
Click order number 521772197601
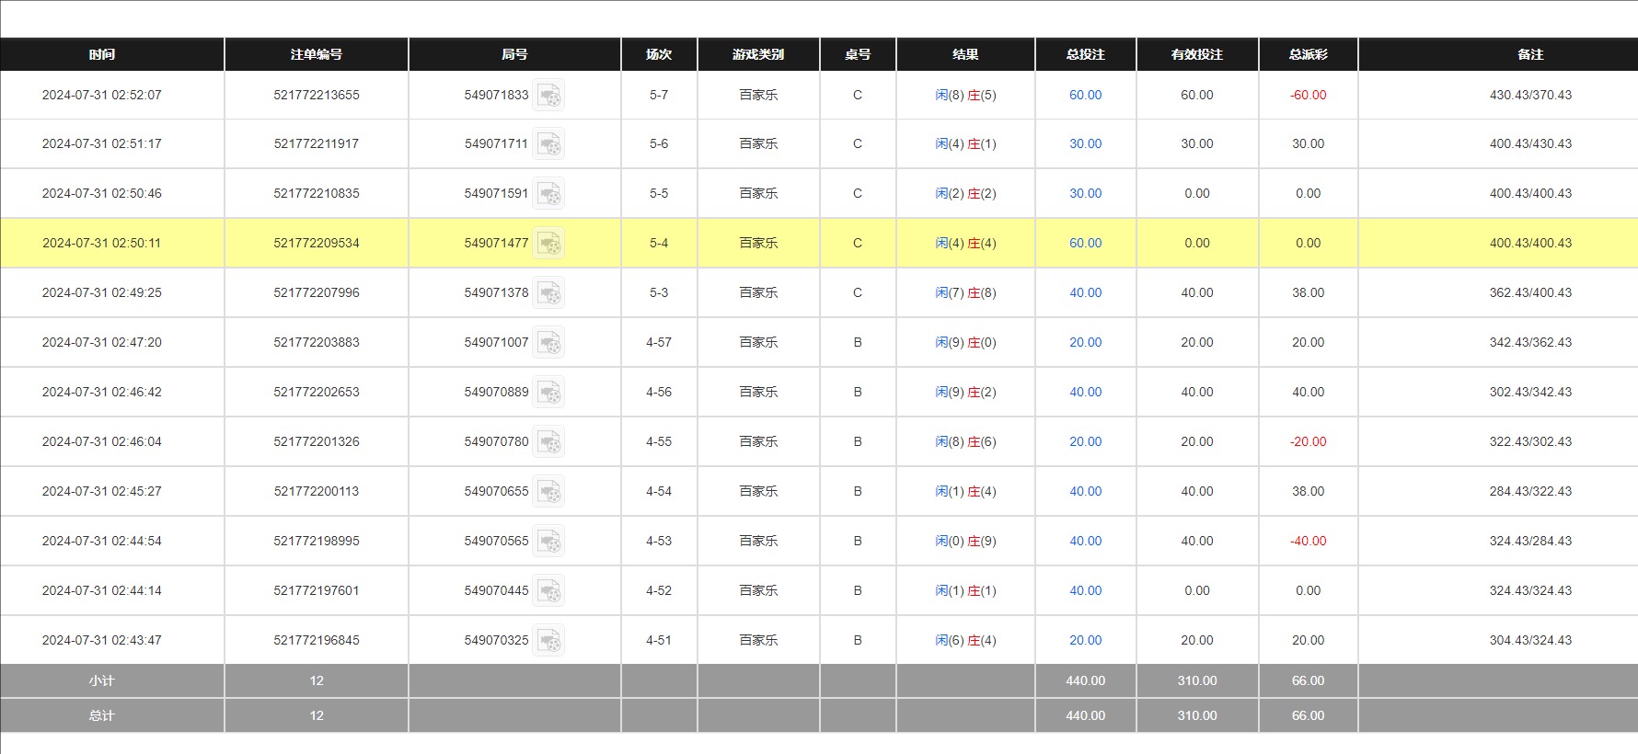[316, 590]
